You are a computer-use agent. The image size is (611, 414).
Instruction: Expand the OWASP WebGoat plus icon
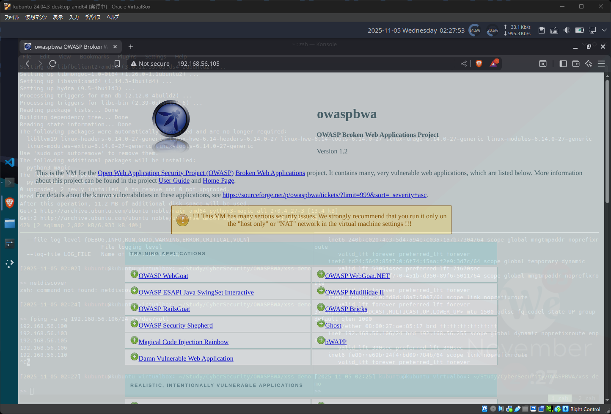(134, 274)
